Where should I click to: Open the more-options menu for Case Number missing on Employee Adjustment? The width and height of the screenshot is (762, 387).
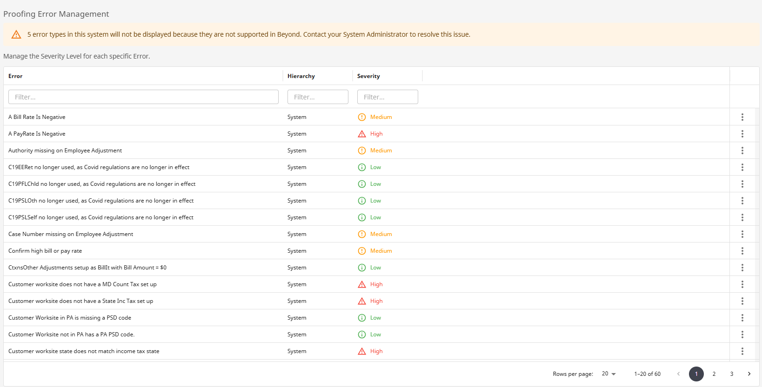[x=742, y=234]
